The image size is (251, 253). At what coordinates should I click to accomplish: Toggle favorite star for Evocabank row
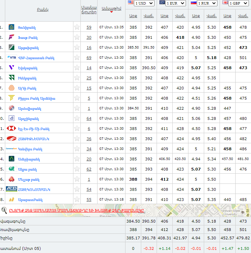[77, 67]
